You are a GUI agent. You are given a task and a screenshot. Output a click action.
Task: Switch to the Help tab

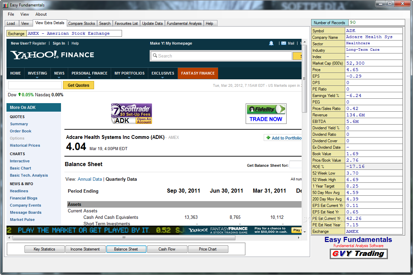point(210,23)
